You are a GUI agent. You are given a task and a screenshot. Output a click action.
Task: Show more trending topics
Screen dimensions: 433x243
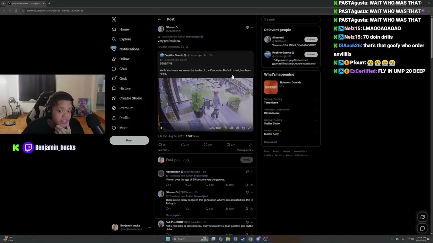coord(271,142)
